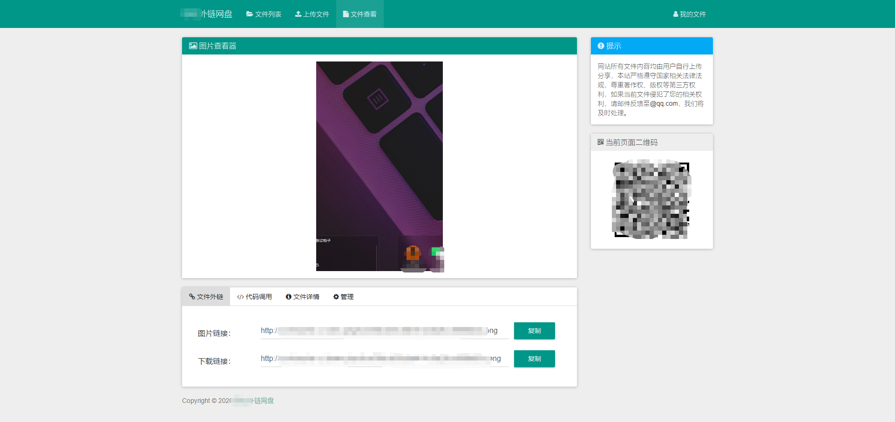Screen dimensions: 895x422
Task: Click the 复制 button next to 下载链接
Action: [x=534, y=359]
